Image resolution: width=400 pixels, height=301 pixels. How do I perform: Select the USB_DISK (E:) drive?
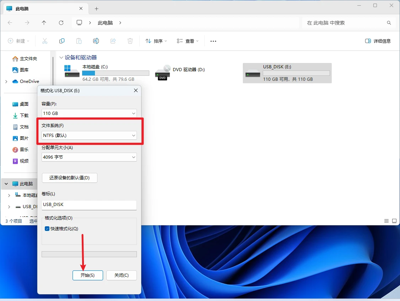coord(287,73)
